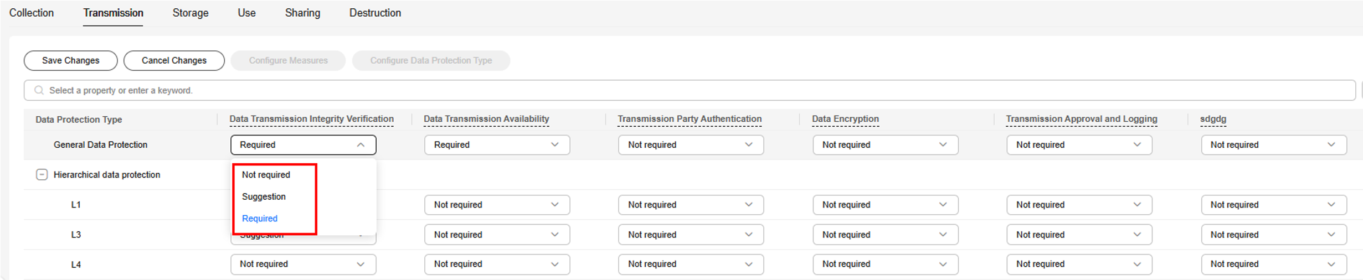1363x280 pixels.
Task: Click the search magnifier icon
Action: point(39,90)
